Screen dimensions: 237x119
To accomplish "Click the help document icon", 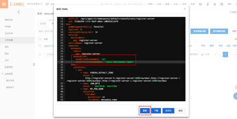I will [231, 12].
